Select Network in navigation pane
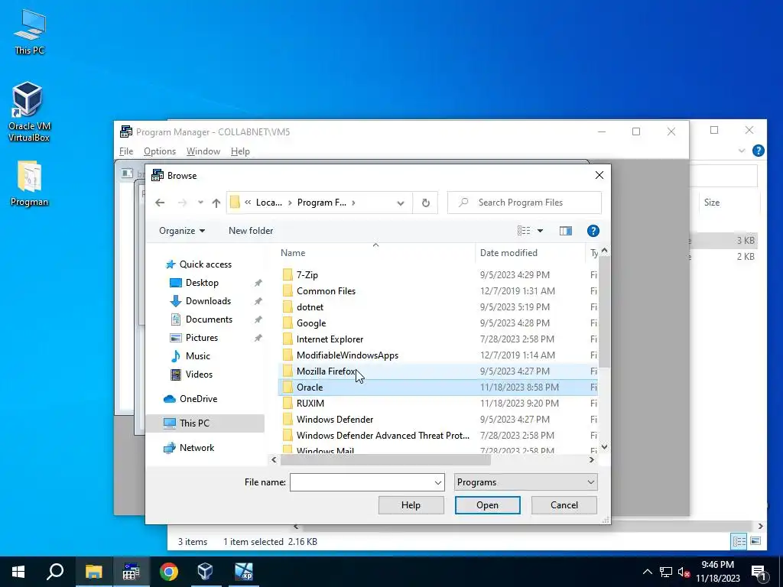 (x=197, y=448)
